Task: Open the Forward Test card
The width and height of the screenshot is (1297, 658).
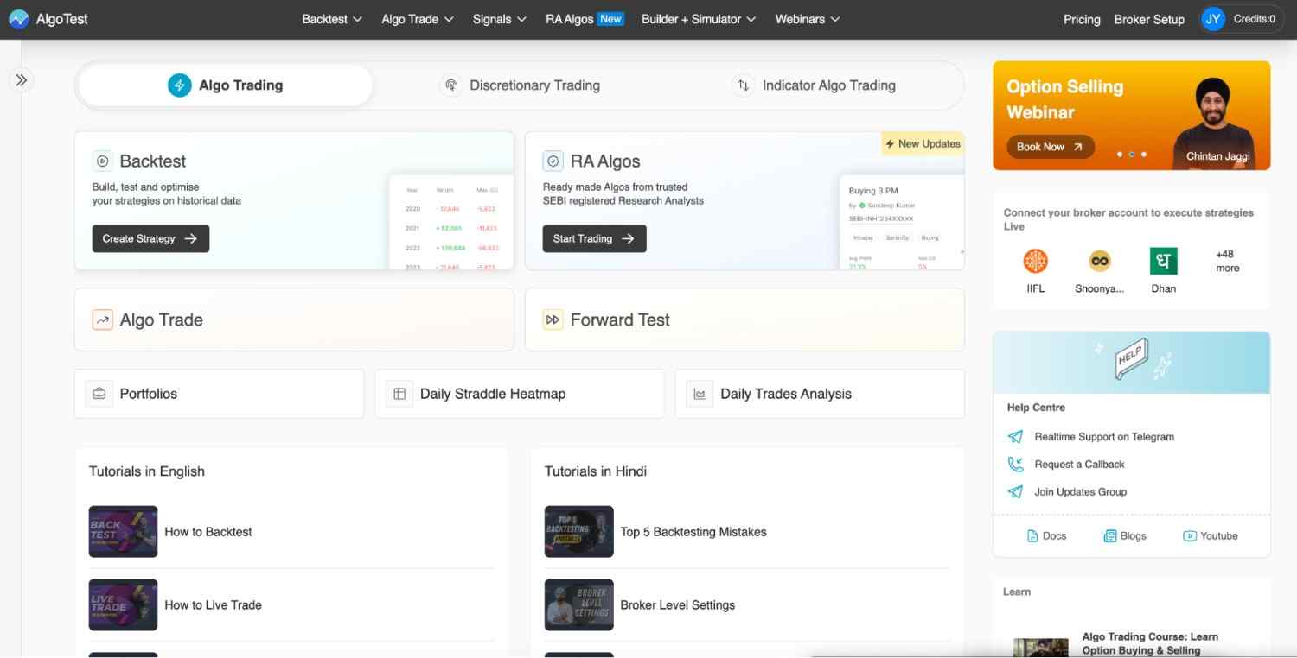Action: click(744, 320)
